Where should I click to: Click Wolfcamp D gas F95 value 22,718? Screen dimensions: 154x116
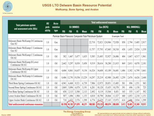[x=92, y=42]
